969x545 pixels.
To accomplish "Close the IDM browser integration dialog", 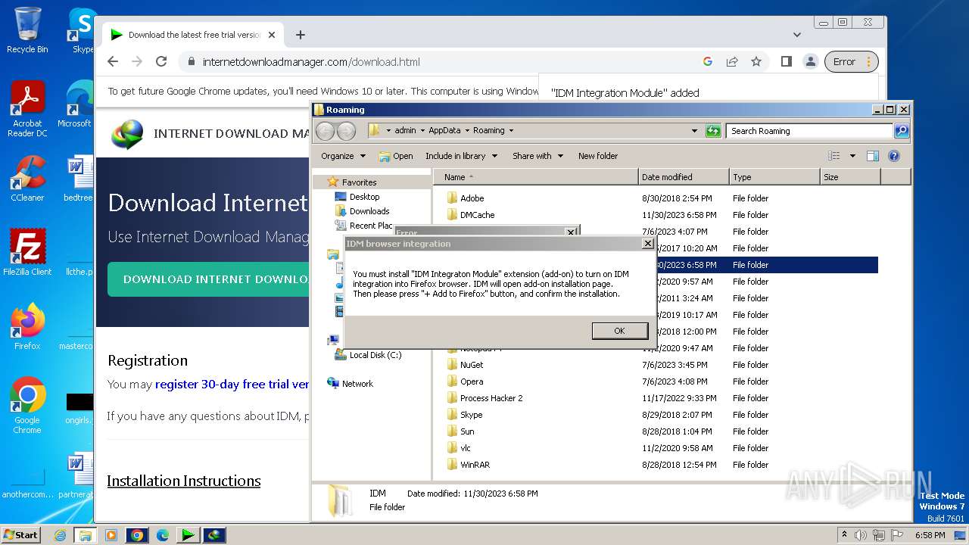I will (x=647, y=244).
